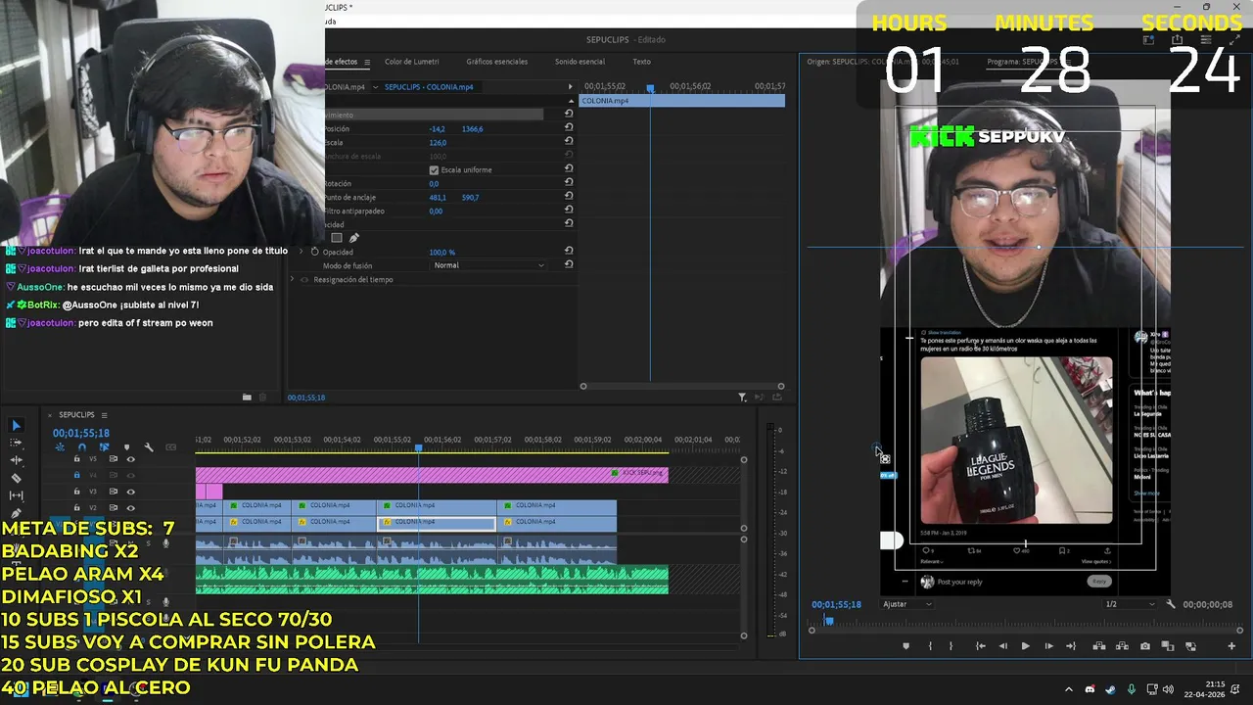The height and width of the screenshot is (705, 1253).
Task: Open Program monitor button editor plus
Action: pos(1231,646)
